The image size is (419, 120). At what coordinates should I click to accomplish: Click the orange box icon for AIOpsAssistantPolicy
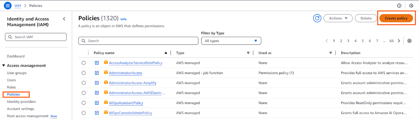coord(106,102)
